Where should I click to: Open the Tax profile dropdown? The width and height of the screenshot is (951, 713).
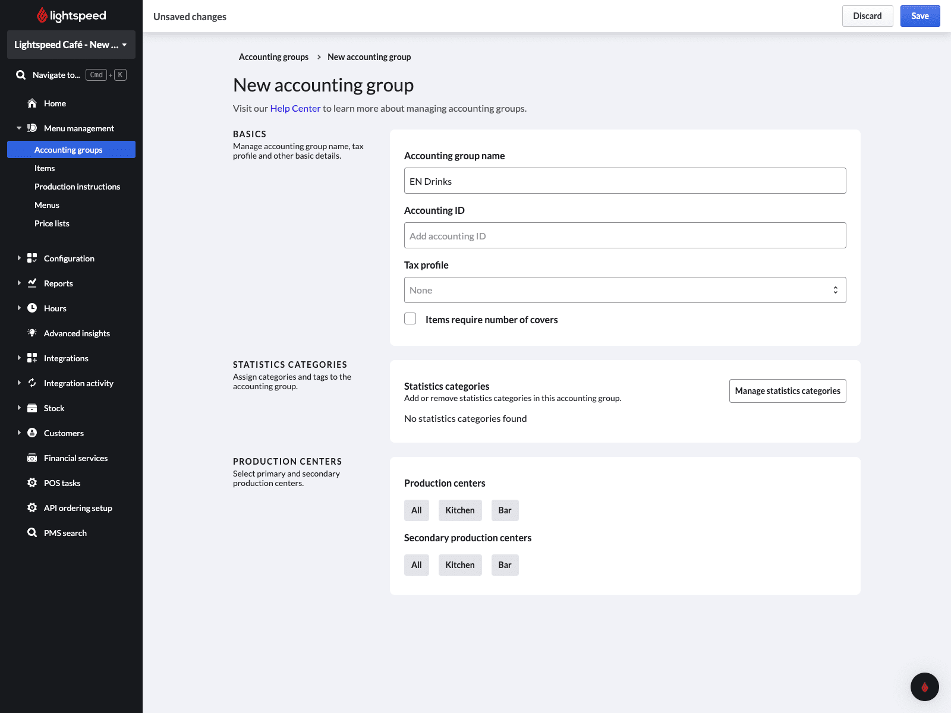tap(625, 290)
